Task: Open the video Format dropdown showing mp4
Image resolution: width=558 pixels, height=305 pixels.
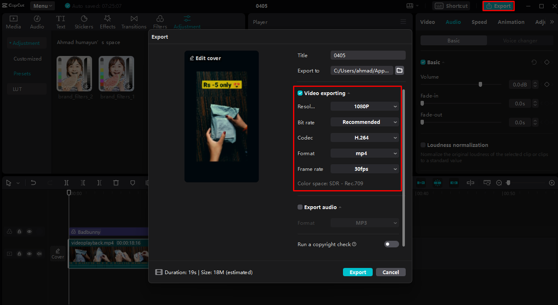Action: (365, 153)
